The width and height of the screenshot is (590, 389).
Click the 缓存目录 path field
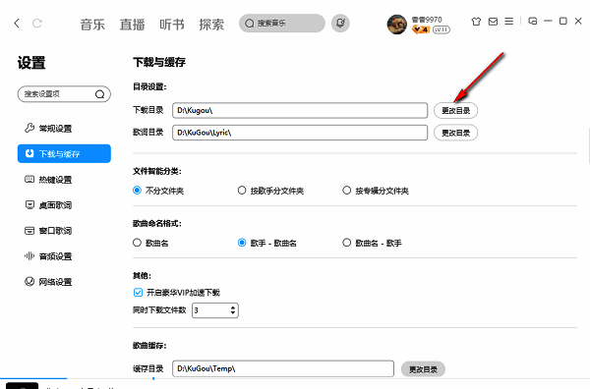click(283, 368)
